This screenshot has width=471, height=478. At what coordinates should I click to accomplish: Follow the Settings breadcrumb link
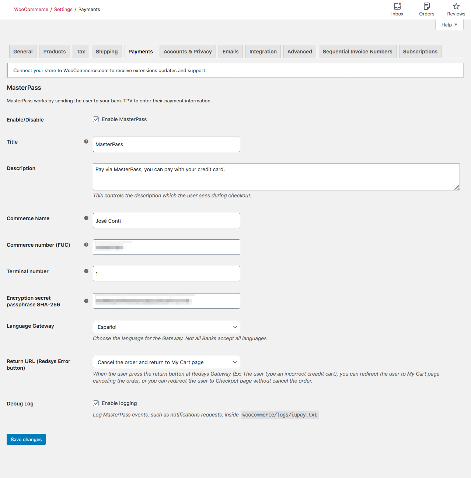pos(63,9)
